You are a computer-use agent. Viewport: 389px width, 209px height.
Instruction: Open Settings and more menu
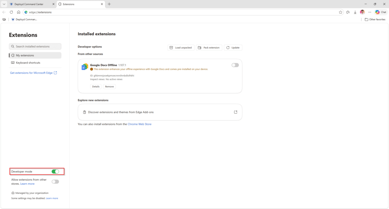(x=370, y=12)
